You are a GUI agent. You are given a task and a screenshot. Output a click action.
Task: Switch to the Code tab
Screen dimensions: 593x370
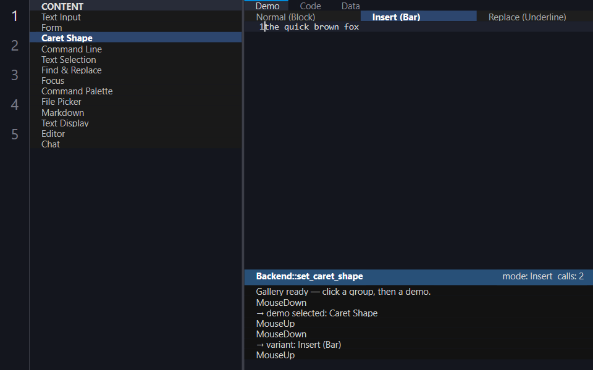pyautogui.click(x=311, y=6)
